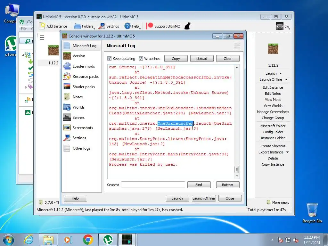Open the Minecraft Log page
The width and height of the screenshot is (328, 246).
(x=82, y=45)
